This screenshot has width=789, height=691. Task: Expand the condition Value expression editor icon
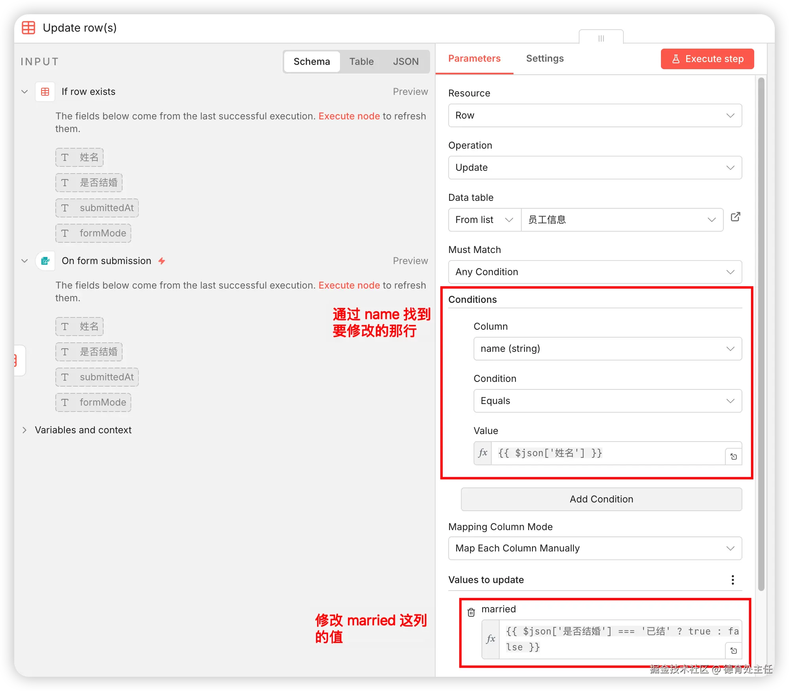tap(734, 457)
